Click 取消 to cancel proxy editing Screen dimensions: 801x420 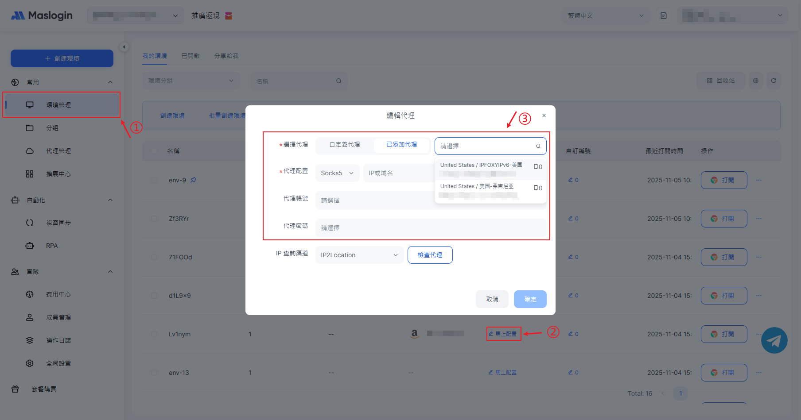coord(492,299)
